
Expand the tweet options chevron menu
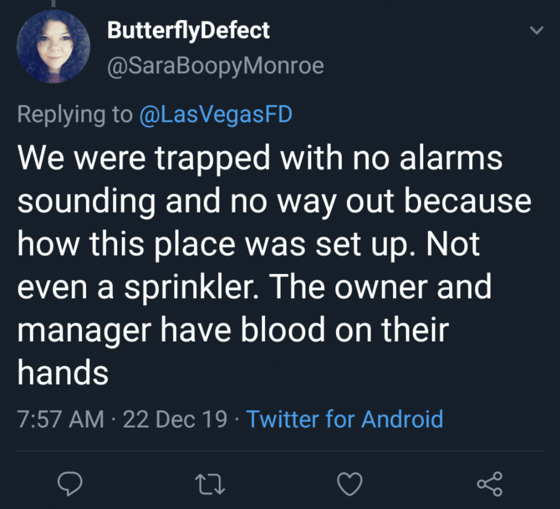coord(536,30)
